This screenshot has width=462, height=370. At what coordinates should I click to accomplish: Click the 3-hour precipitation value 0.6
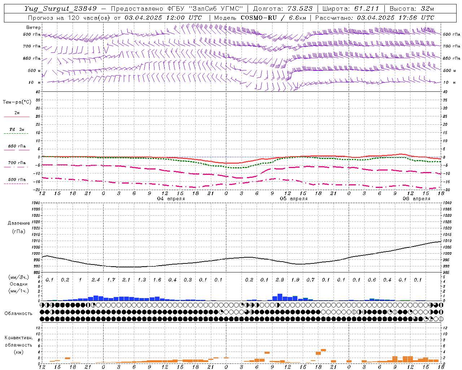pos(372,280)
